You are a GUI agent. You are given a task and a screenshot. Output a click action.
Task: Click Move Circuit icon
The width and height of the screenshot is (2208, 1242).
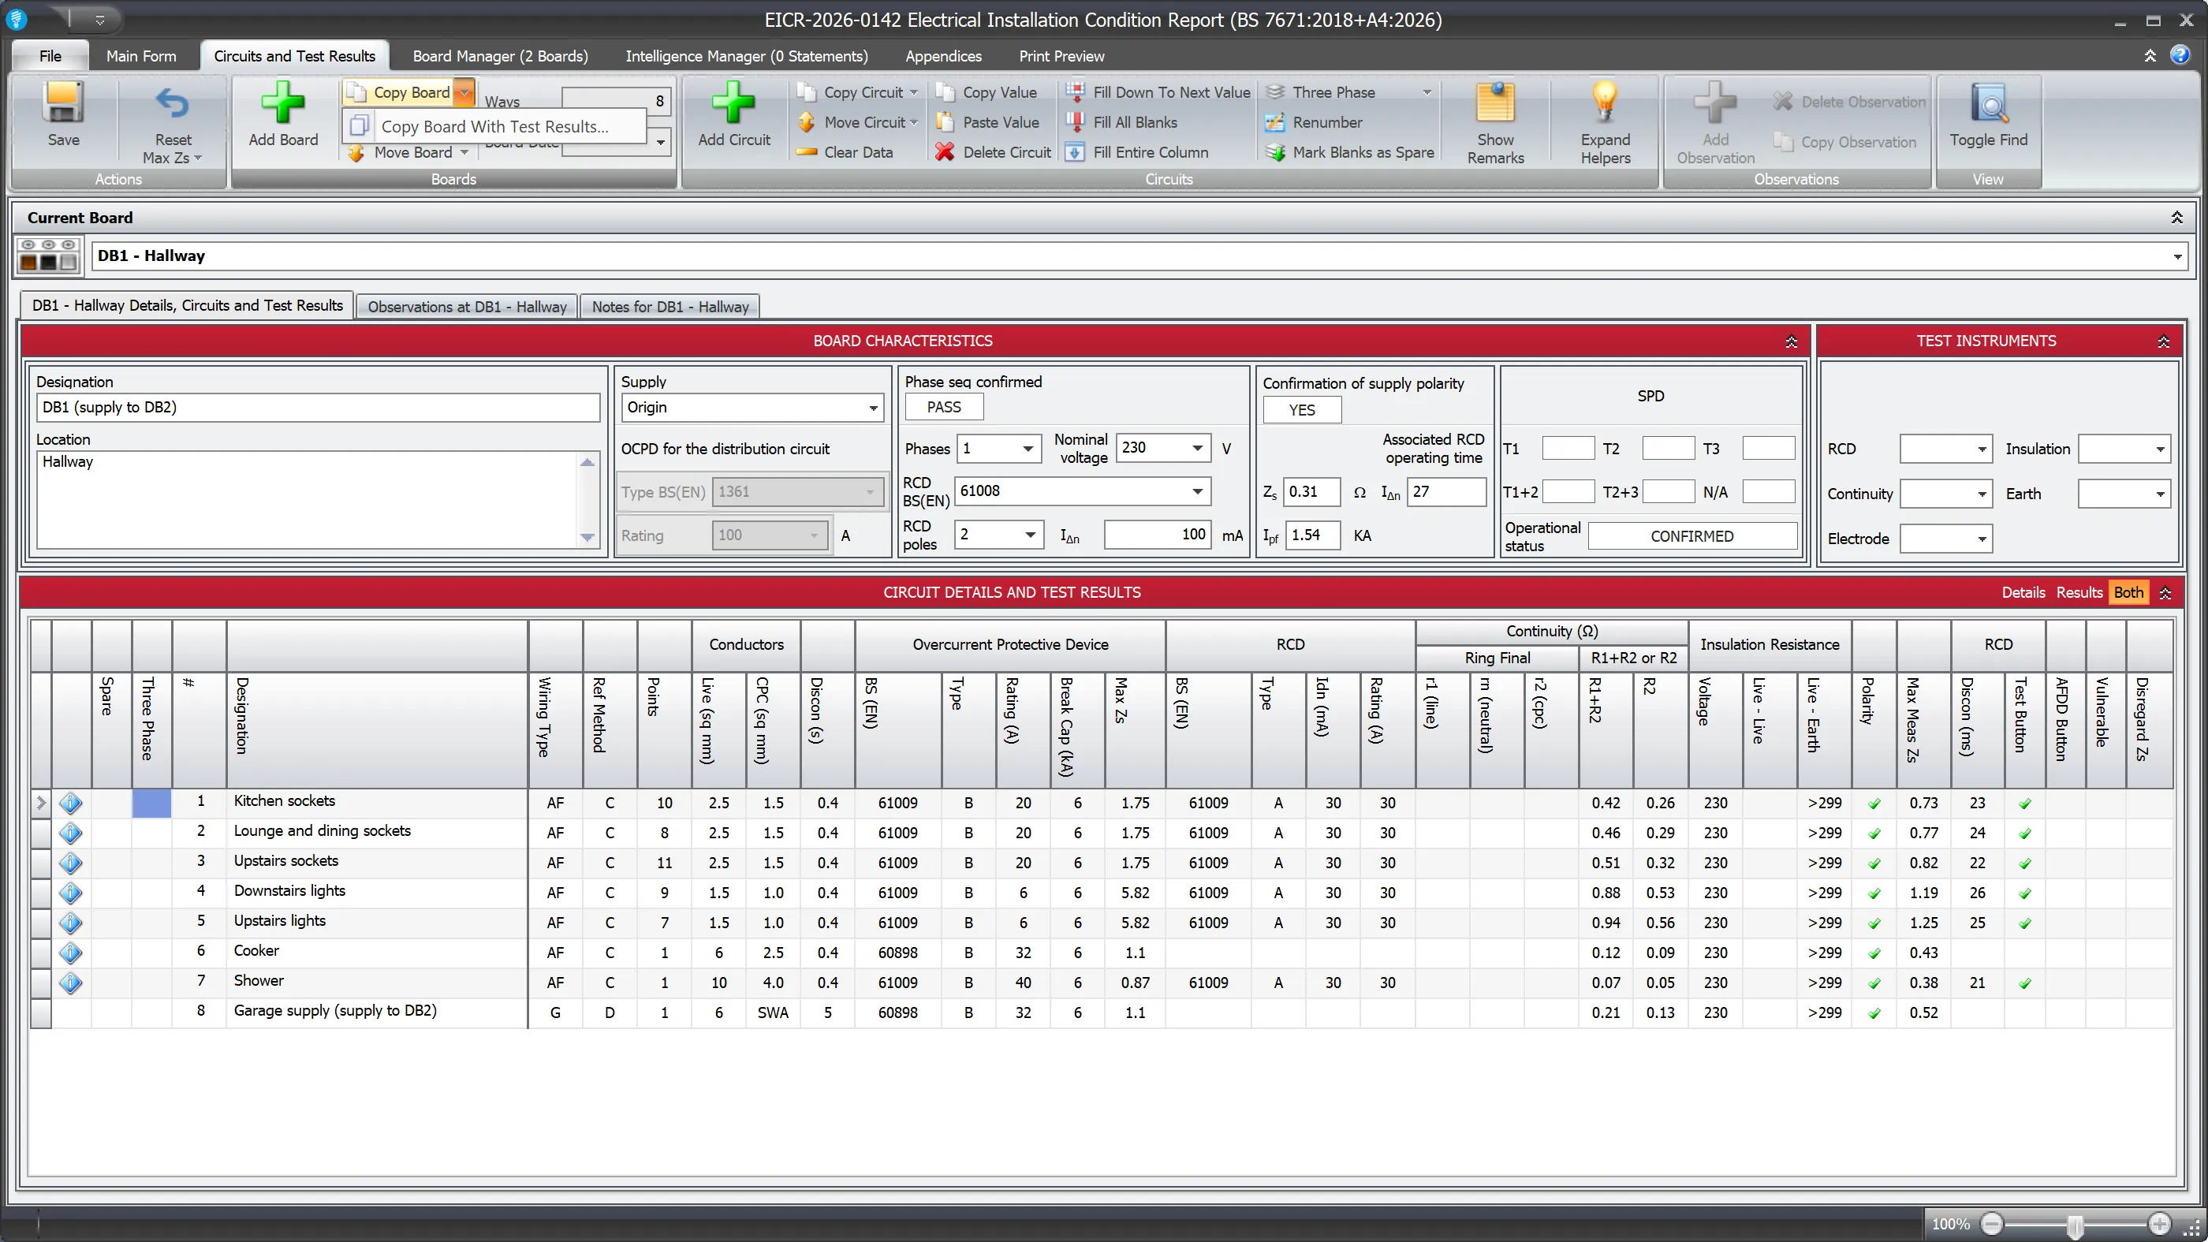point(807,121)
